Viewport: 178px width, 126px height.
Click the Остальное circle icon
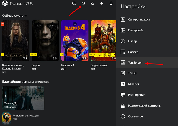(123, 116)
